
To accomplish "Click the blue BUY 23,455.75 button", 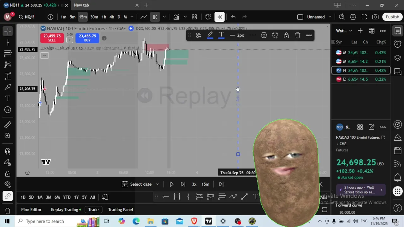I will coord(87,38).
